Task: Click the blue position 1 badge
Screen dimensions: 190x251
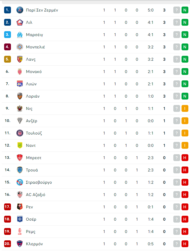Action: click(x=8, y=10)
